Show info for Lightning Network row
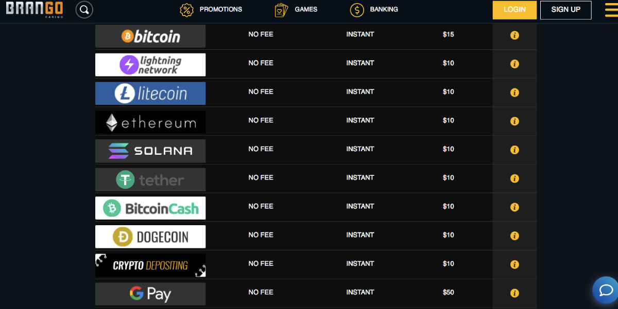Screen dimensions: 618x309 [x=514, y=64]
